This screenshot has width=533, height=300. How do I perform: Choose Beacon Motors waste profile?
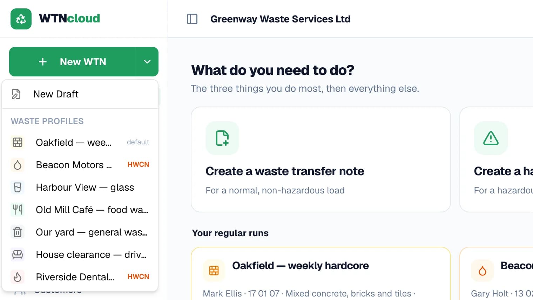[x=80, y=165]
